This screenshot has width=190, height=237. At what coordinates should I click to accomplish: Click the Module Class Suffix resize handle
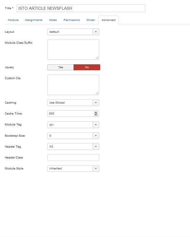(x=97, y=58)
